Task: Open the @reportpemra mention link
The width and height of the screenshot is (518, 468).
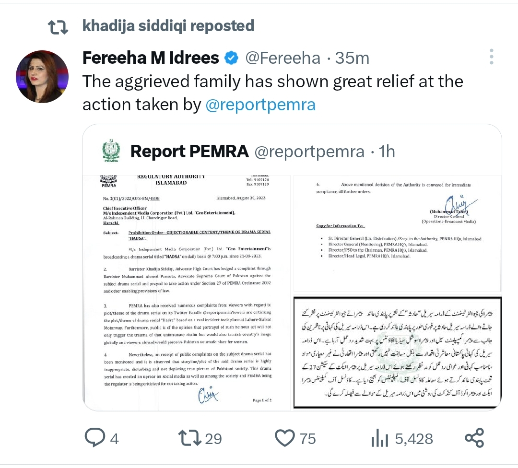Action: [260, 105]
